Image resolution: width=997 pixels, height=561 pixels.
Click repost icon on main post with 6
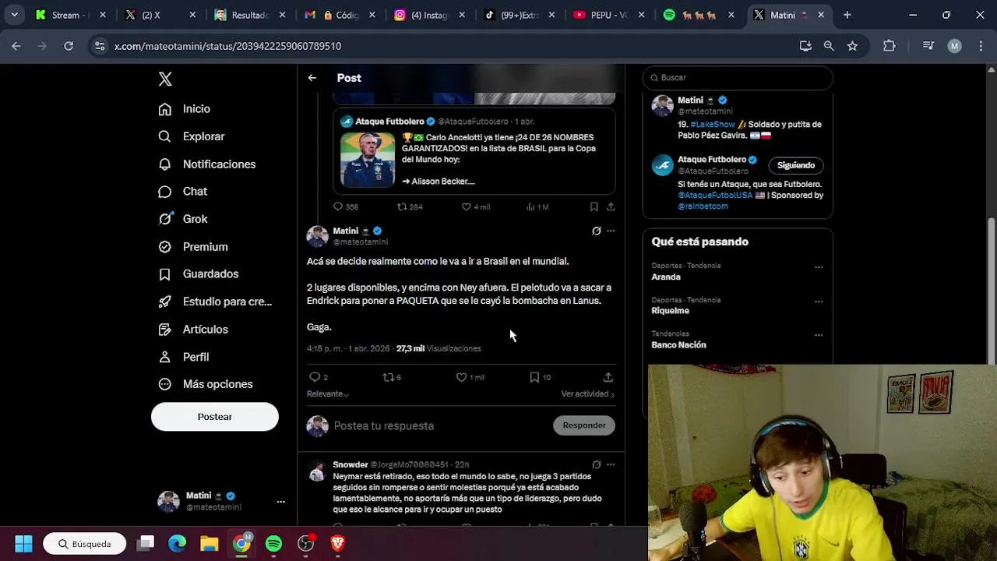(388, 377)
